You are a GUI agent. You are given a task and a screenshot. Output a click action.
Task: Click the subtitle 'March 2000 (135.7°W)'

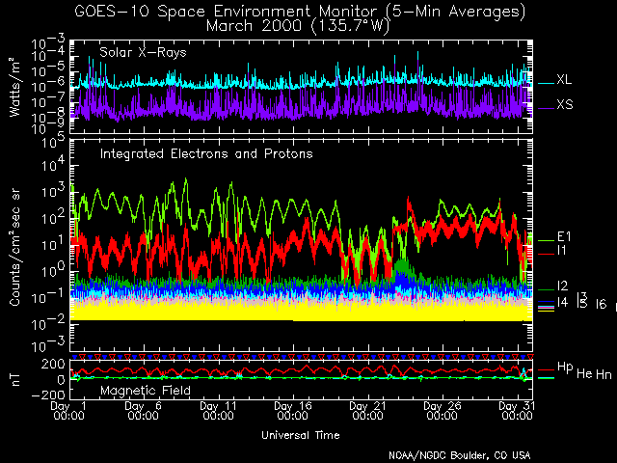tap(298, 26)
